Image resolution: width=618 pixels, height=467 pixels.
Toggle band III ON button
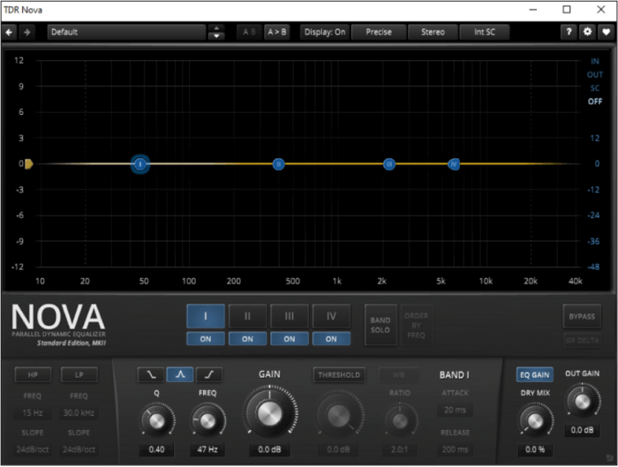pyautogui.click(x=290, y=339)
